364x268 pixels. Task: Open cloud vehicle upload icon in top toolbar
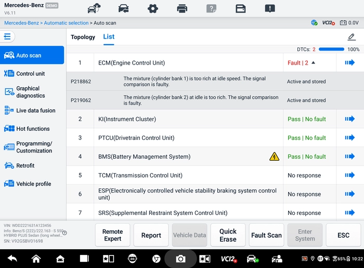pyautogui.click(x=94, y=9)
